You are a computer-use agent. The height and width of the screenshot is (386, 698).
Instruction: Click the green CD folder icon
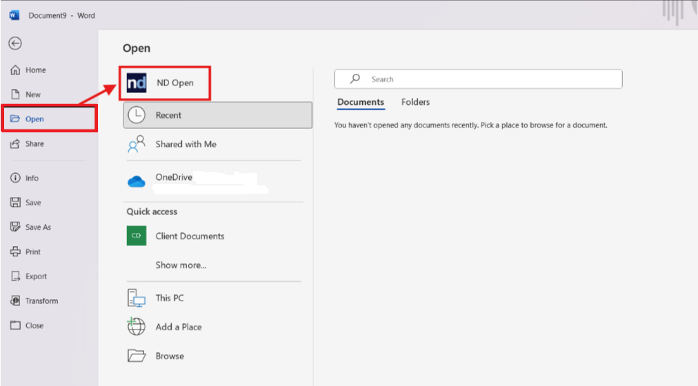tap(137, 236)
